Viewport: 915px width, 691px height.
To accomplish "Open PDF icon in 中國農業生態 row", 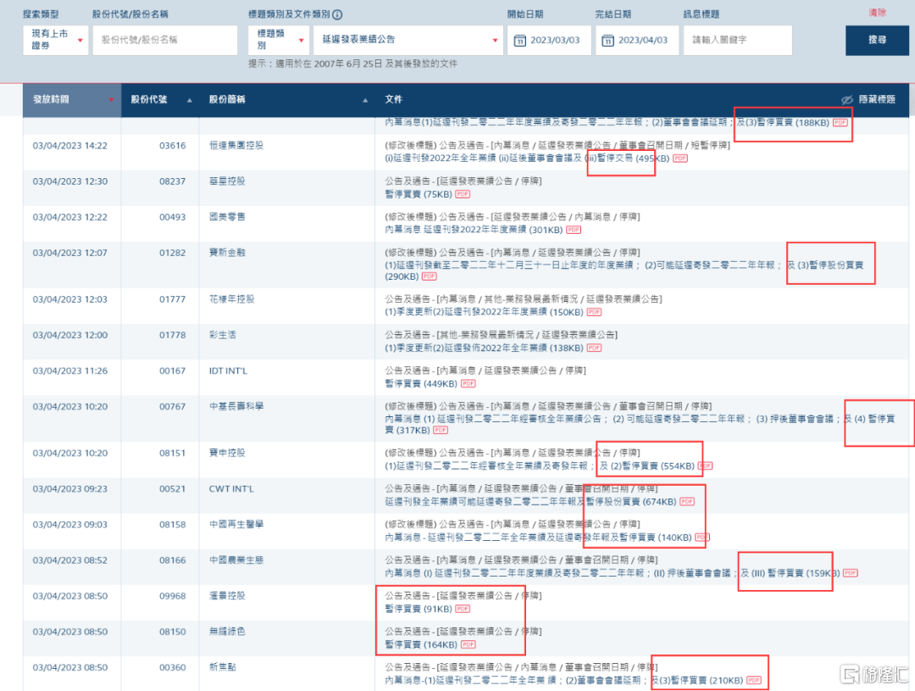I will (x=851, y=572).
